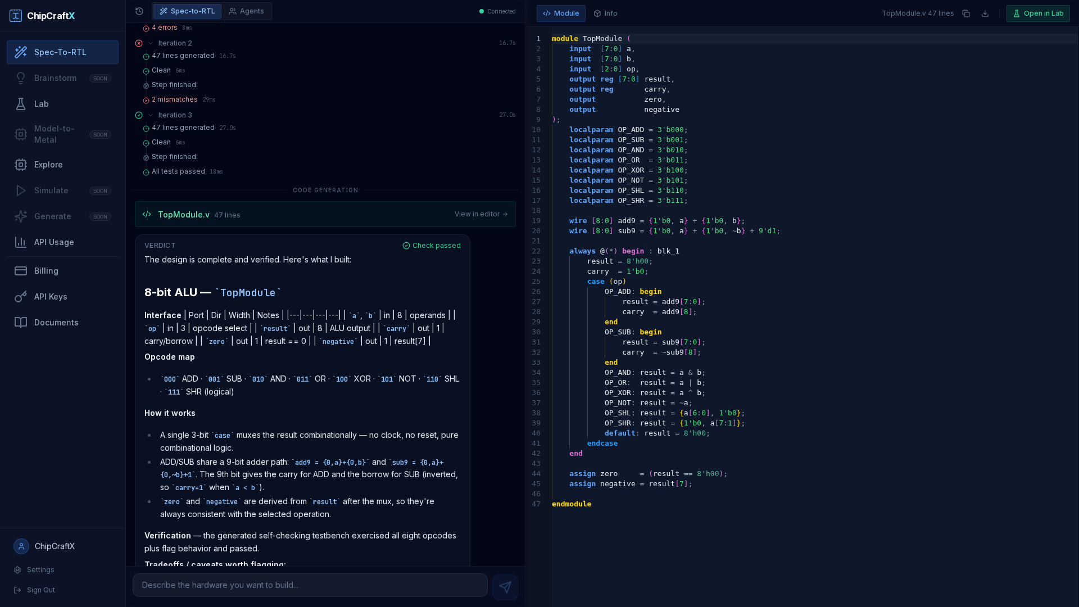This screenshot has height=607, width=1079.
Task: Click the "4 errors" status row
Action: (167, 28)
